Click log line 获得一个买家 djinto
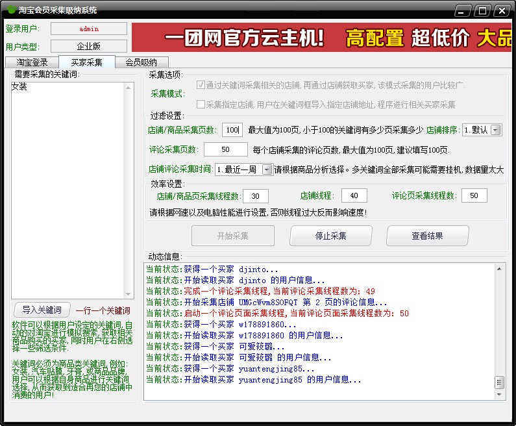The width and height of the screenshot is (516, 426). tap(212, 269)
